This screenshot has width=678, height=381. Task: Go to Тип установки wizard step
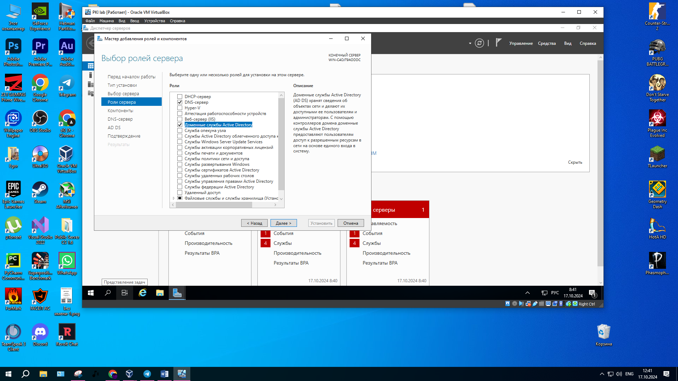[x=122, y=85]
